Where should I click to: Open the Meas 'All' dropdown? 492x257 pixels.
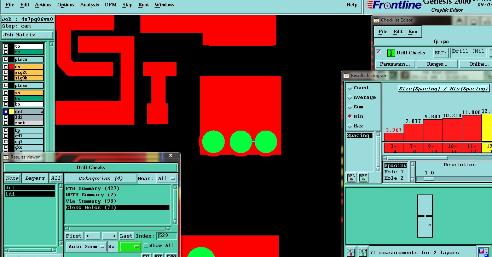[x=167, y=179]
